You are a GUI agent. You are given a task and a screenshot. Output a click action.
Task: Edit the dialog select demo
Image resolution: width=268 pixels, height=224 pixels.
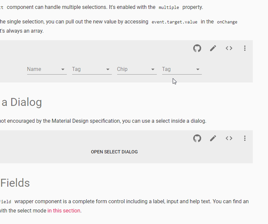pyautogui.click(x=213, y=138)
